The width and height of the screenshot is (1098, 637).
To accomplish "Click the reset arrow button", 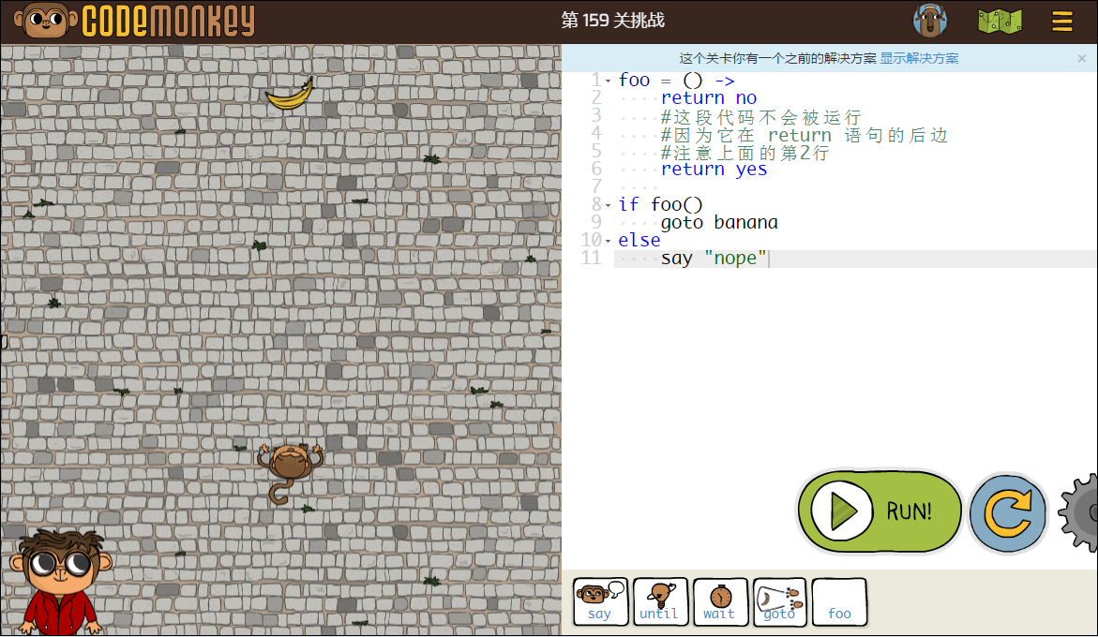I will (1008, 513).
